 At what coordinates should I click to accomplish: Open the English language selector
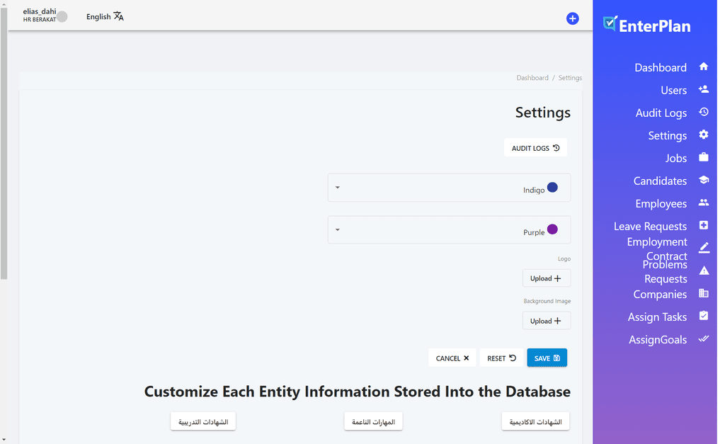pyautogui.click(x=105, y=16)
